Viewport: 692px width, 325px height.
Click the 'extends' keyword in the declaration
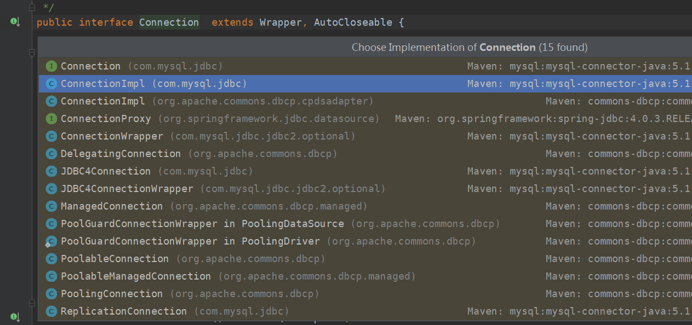(x=232, y=22)
